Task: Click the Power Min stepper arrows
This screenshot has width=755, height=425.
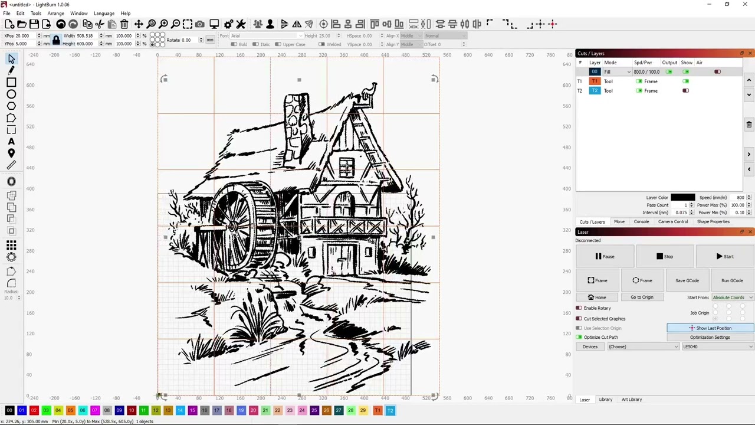Action: point(749,212)
